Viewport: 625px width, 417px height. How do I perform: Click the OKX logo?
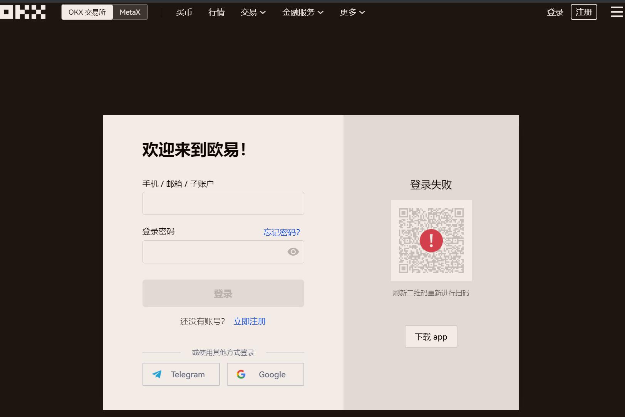click(x=23, y=12)
